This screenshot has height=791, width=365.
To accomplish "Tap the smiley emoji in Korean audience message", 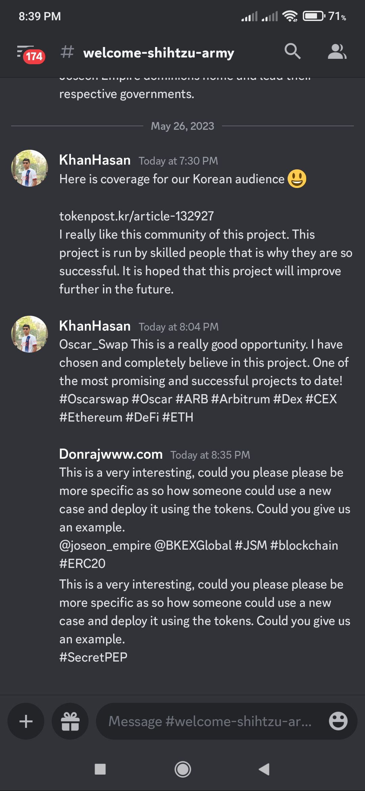I will 297,178.
